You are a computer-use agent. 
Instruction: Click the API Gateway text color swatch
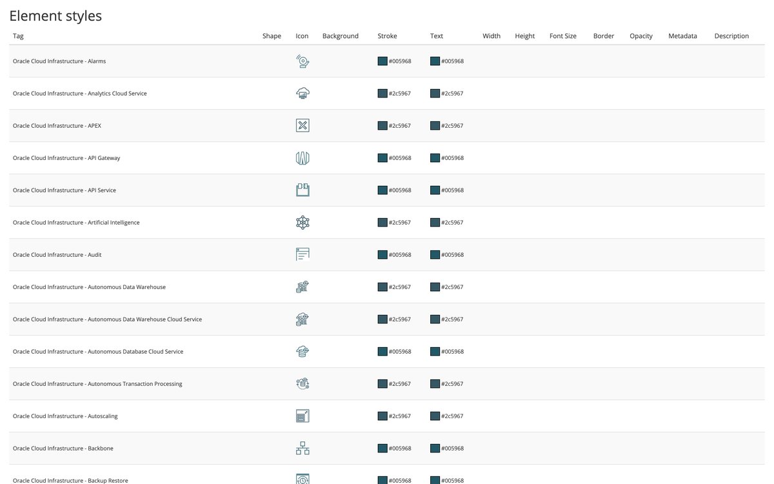pyautogui.click(x=435, y=158)
